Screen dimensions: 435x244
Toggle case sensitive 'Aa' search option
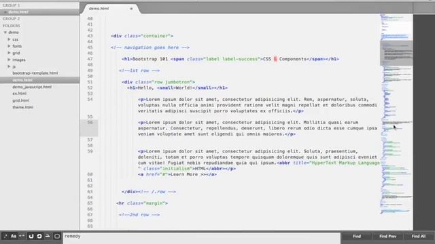[x=14, y=237]
